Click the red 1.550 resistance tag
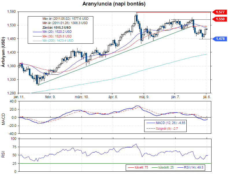 [x=219, y=19]
